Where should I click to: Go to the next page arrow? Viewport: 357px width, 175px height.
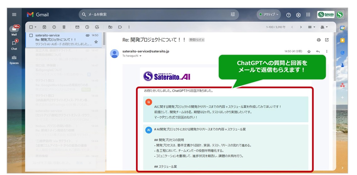(301, 27)
